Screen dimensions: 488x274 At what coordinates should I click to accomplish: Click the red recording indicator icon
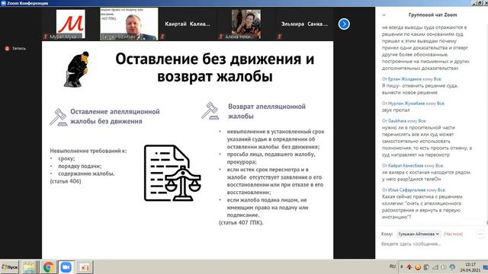tap(7, 49)
